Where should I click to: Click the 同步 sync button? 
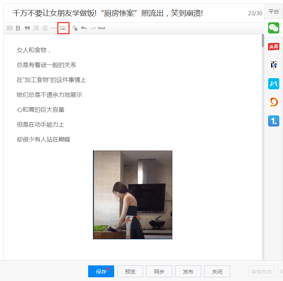point(159,271)
